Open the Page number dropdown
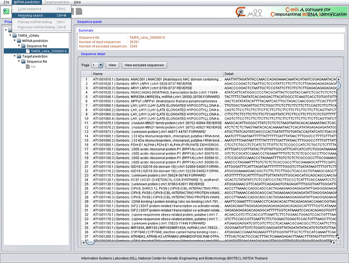The image size is (349, 263). (x=100, y=65)
